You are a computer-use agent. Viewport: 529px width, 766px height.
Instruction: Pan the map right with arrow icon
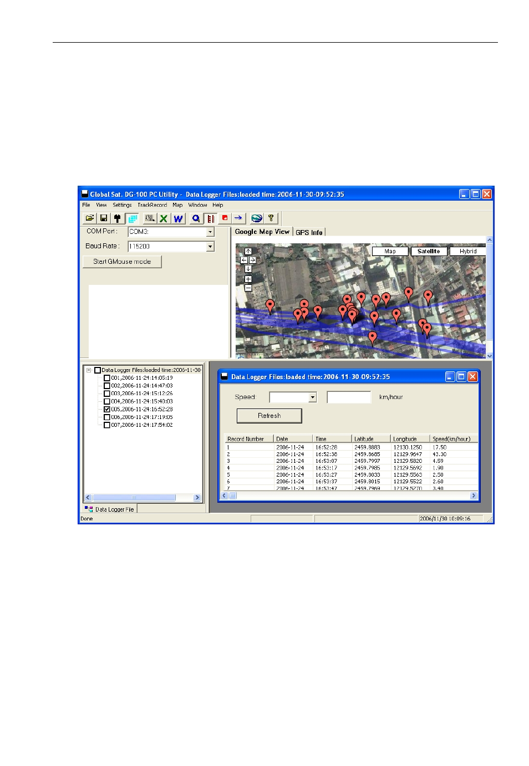point(252,260)
